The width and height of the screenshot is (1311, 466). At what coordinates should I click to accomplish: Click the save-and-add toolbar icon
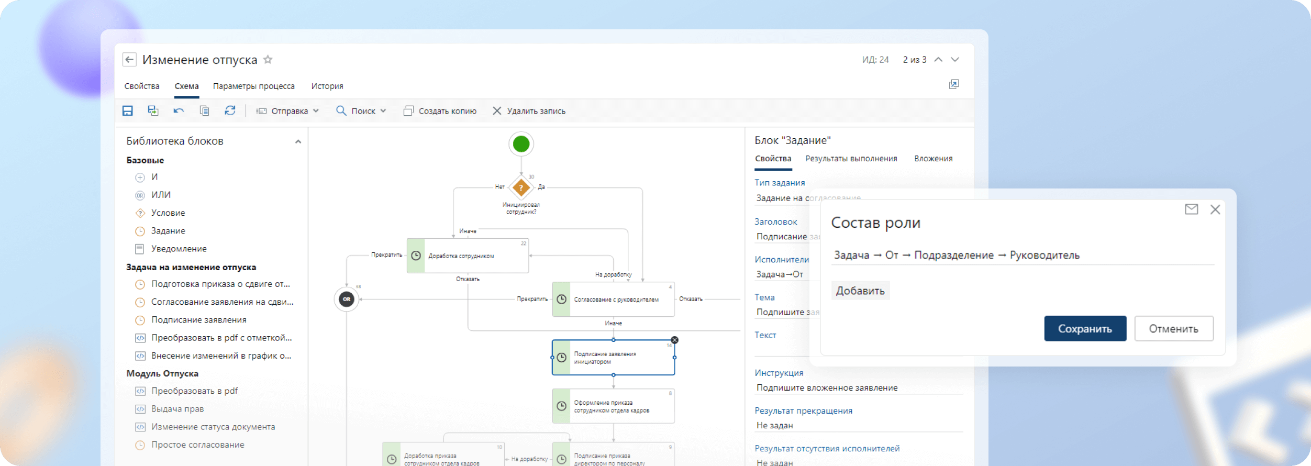pyautogui.click(x=153, y=110)
